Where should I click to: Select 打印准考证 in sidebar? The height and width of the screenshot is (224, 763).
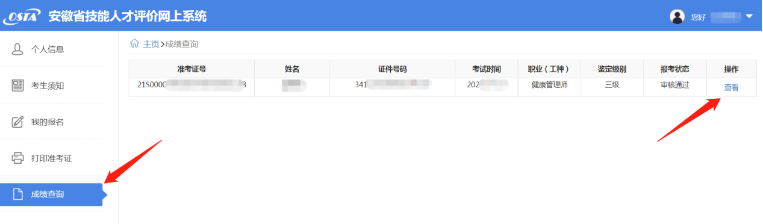click(x=51, y=158)
